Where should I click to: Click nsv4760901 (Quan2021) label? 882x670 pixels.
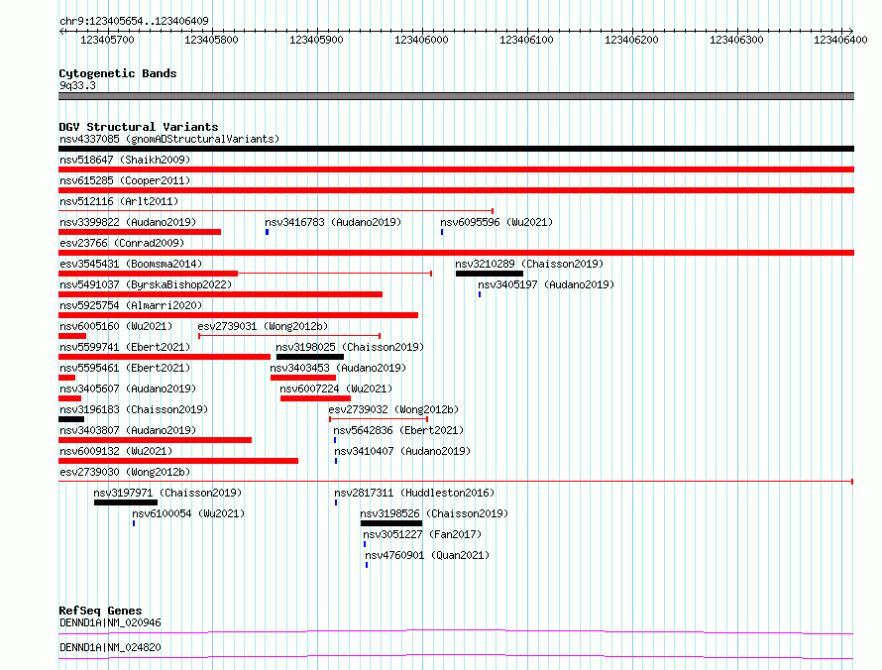[427, 555]
